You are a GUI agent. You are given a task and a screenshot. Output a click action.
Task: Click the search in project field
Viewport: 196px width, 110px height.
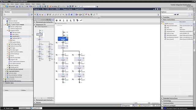pos(89,6)
